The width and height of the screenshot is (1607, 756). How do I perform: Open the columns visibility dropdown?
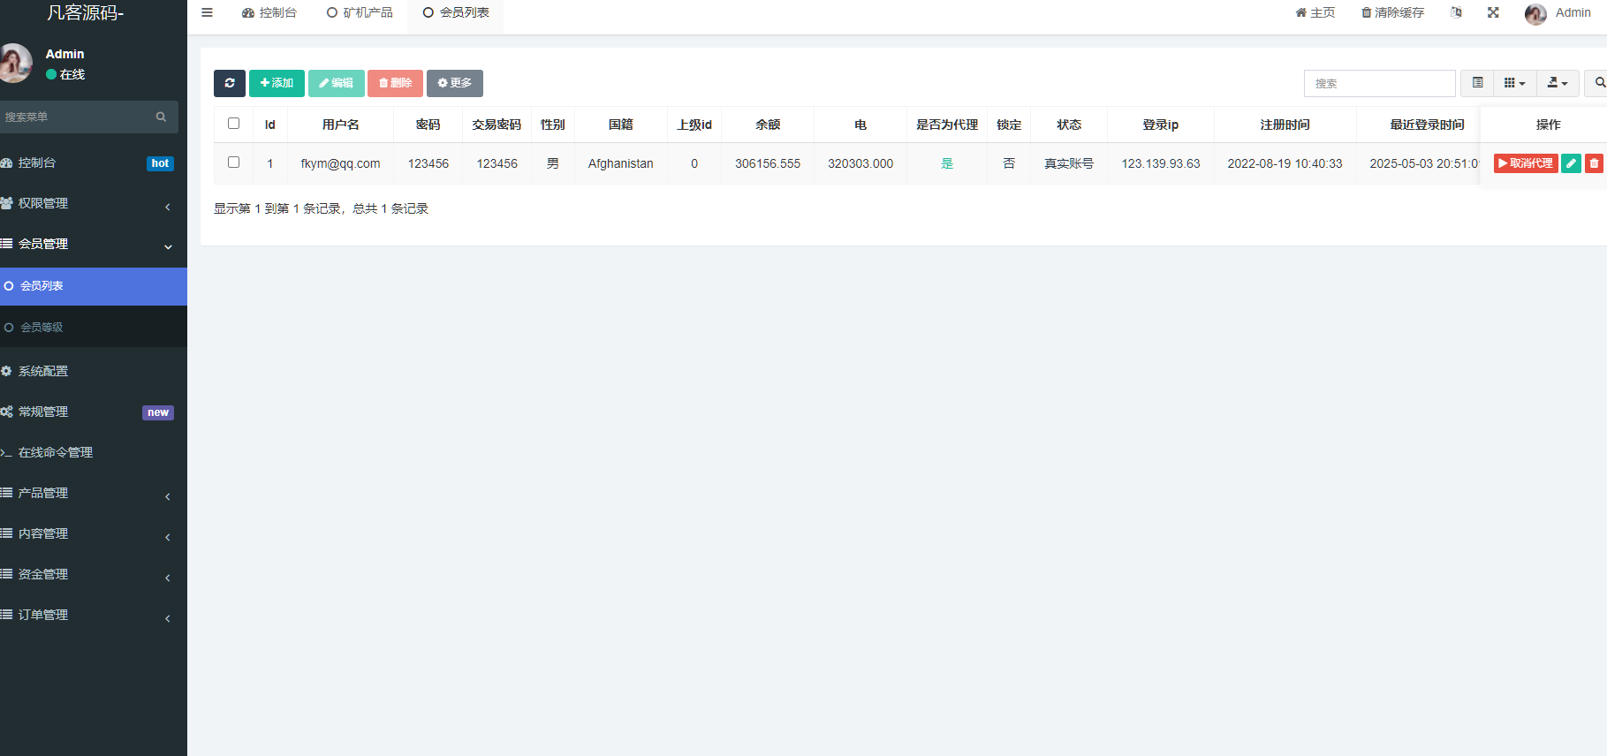tap(1514, 83)
